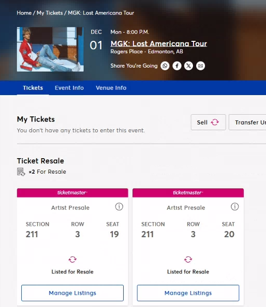Click the ticket resale icon beside x2 For Resale
Image resolution: width=266 pixels, height=307 pixels.
pyautogui.click(x=21, y=172)
